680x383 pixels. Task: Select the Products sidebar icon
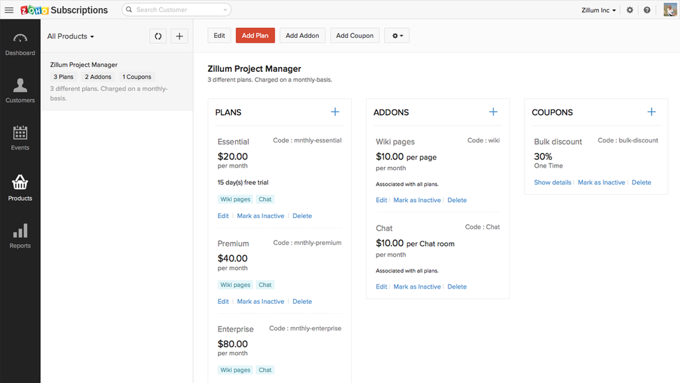point(20,187)
